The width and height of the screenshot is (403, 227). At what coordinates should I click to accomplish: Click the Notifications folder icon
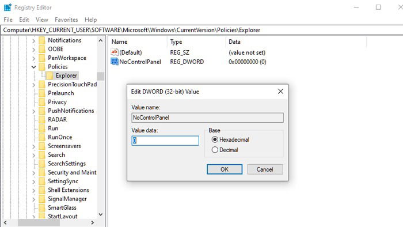coord(42,40)
